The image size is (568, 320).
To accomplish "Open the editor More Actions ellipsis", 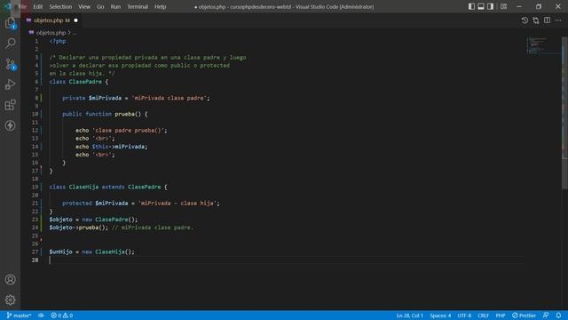I will coord(558,20).
